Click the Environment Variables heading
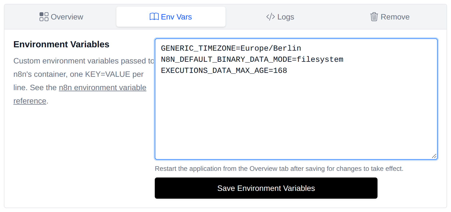 pyautogui.click(x=61, y=44)
